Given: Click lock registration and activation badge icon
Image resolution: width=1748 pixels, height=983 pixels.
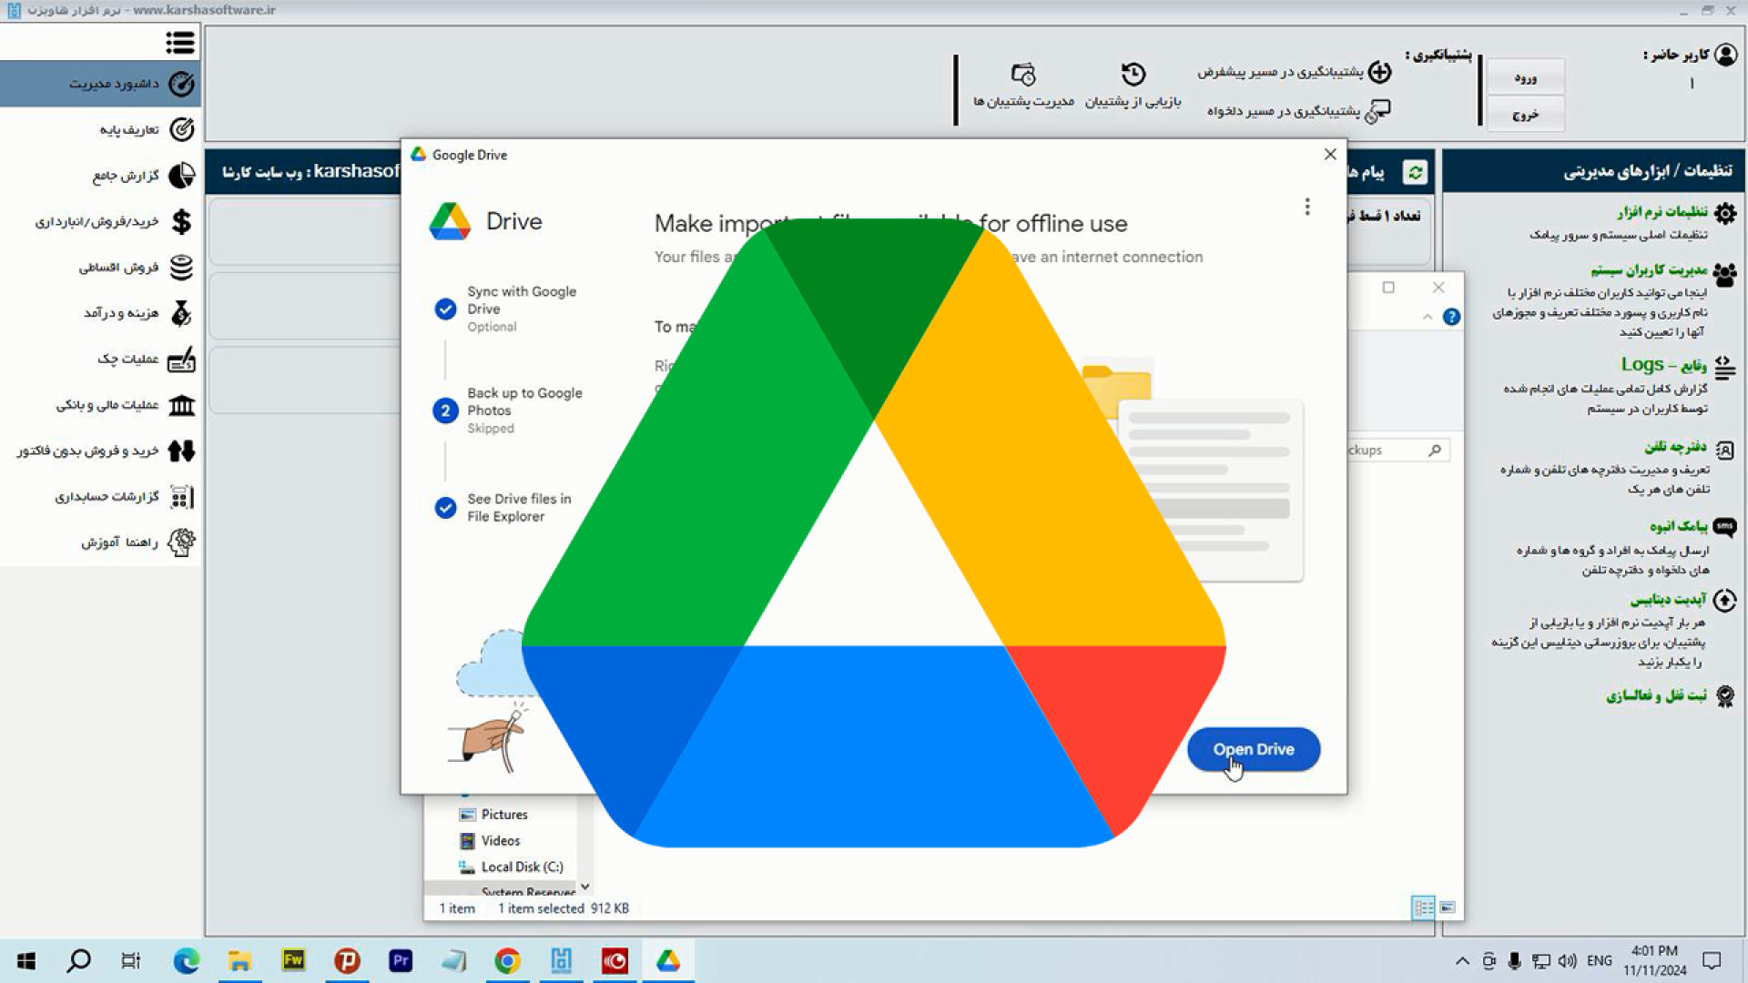Looking at the screenshot, I should click(x=1724, y=696).
